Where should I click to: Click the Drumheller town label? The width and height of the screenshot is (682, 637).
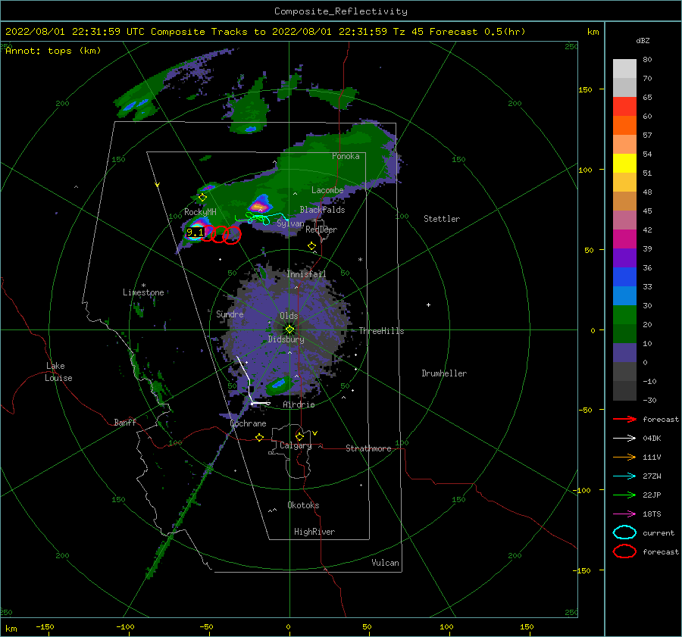coord(444,373)
